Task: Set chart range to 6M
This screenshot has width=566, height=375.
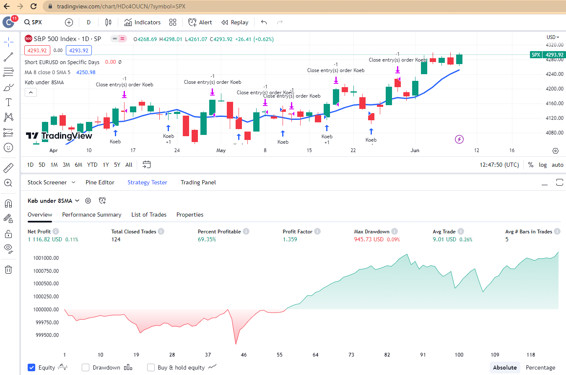Action: [x=78, y=165]
